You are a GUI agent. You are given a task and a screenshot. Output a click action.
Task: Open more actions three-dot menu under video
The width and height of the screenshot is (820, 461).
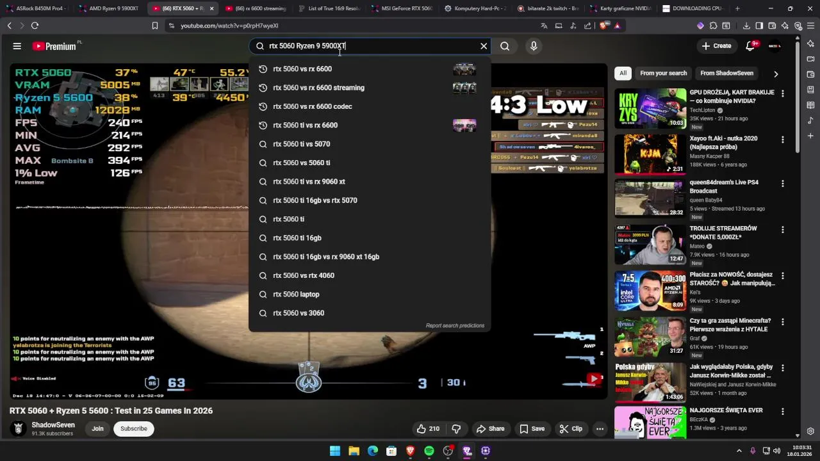pyautogui.click(x=600, y=429)
